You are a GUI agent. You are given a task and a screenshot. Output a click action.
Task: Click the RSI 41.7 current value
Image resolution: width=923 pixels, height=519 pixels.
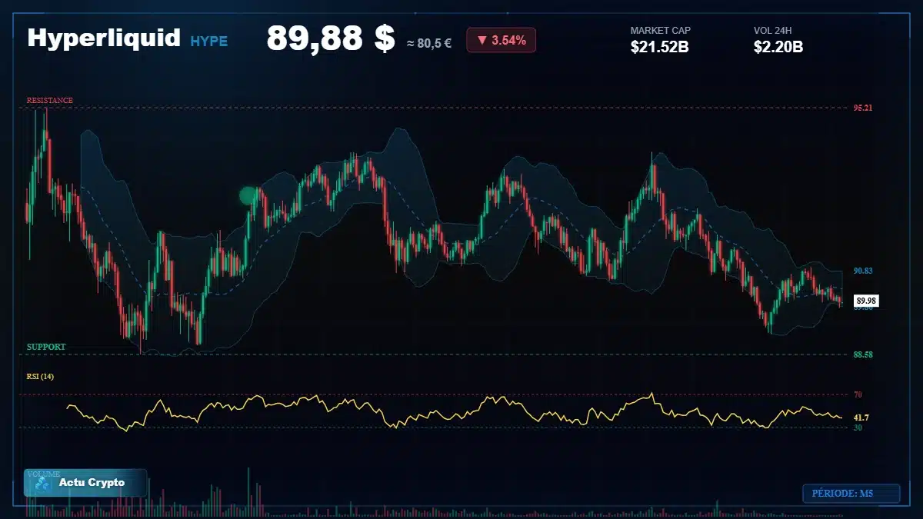[x=861, y=418]
